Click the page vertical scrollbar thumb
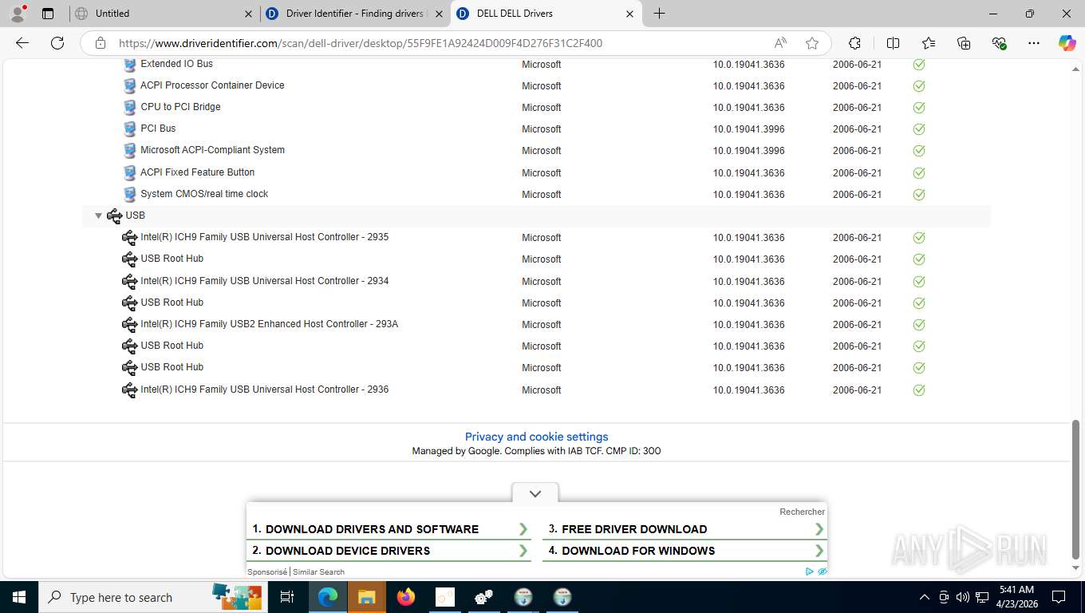The image size is (1085, 613). point(1075,488)
